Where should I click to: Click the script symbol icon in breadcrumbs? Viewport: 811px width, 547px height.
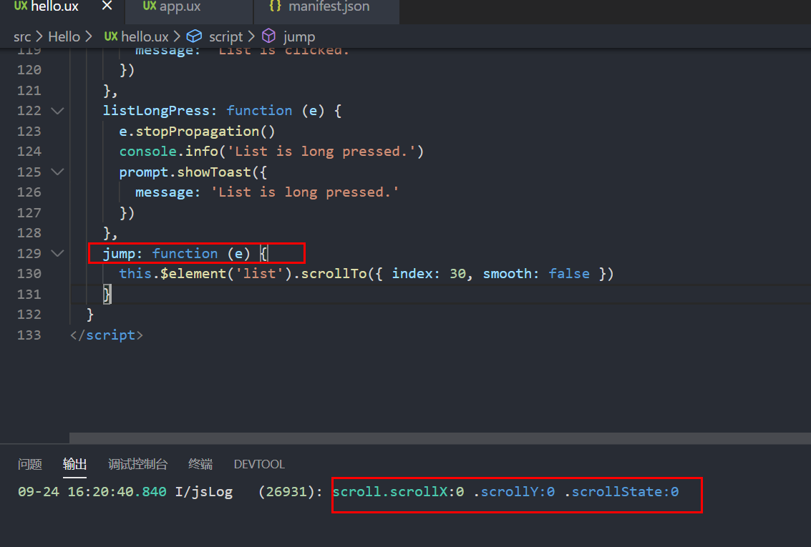(194, 36)
